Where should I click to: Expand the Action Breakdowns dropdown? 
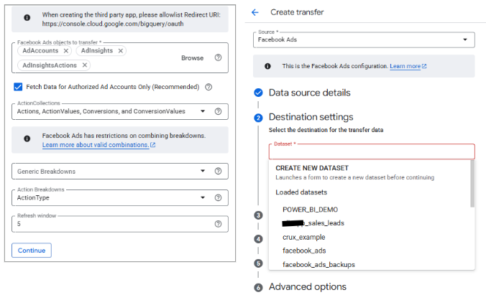click(203, 197)
